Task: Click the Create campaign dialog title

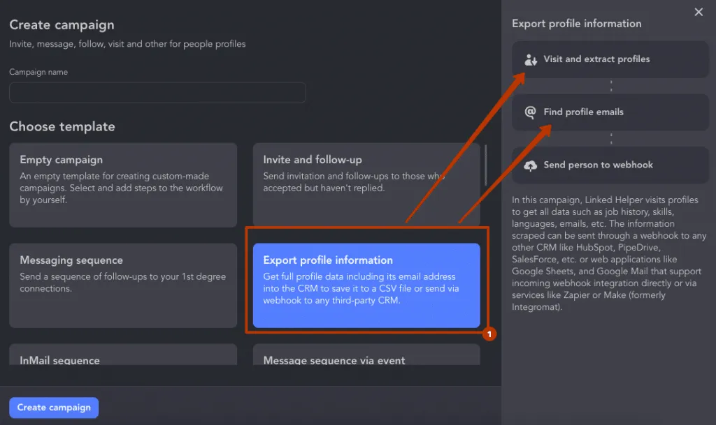Action: tap(62, 24)
